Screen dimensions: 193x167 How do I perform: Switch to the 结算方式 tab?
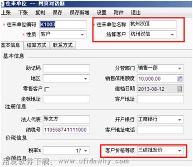[37, 45]
